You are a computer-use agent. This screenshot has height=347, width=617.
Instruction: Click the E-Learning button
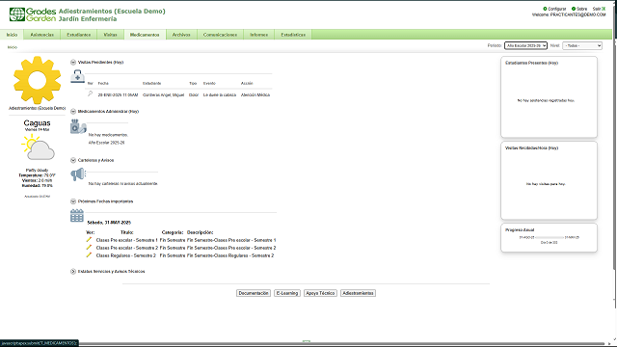click(x=287, y=293)
